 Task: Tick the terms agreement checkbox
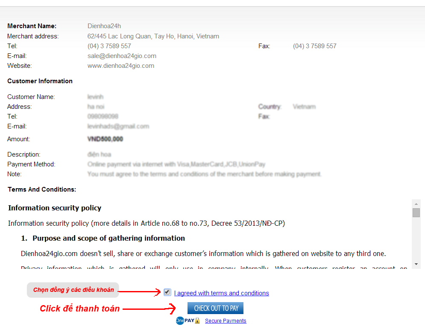(x=167, y=292)
